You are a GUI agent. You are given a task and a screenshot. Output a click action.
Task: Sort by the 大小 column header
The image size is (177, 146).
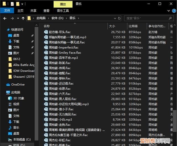coord(112,26)
